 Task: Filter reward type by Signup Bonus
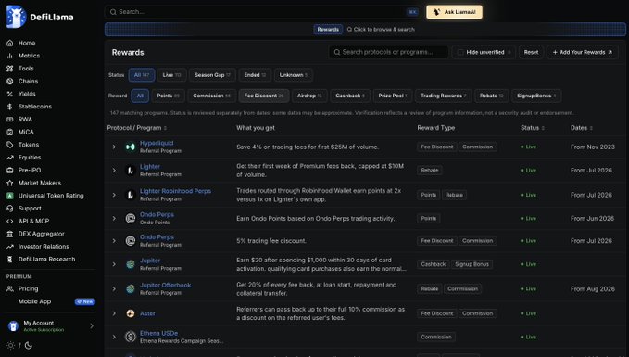(x=536, y=96)
